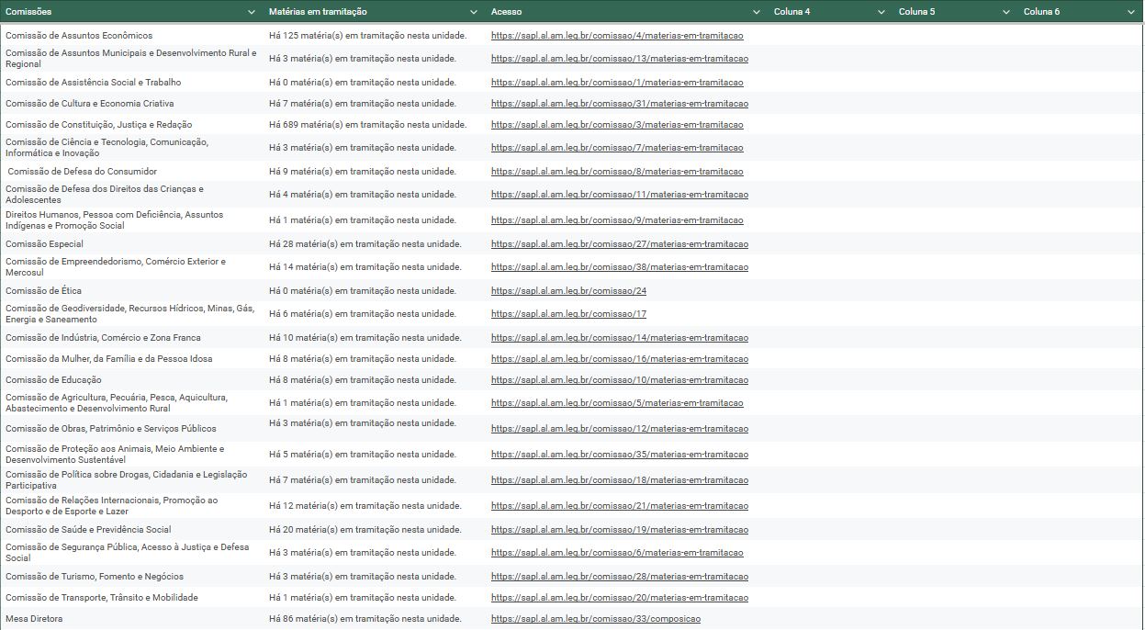Follow the comissao/38 matérias link
The height and width of the screenshot is (630, 1145).
pos(620,267)
